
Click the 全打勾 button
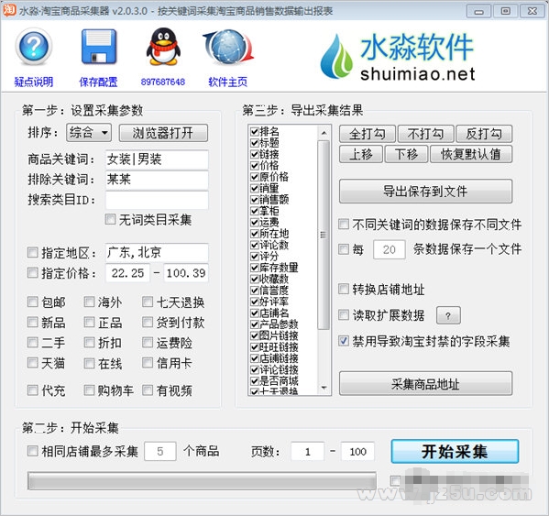[x=368, y=134]
